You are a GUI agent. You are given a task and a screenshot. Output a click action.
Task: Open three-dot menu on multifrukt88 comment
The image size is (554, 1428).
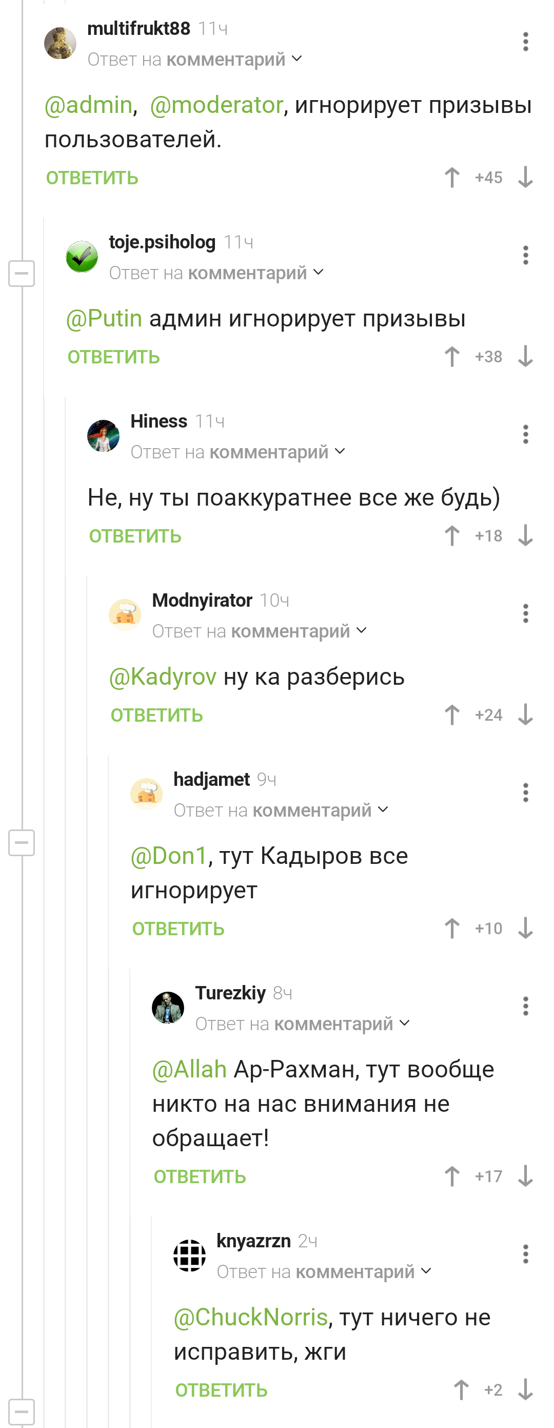pyautogui.click(x=525, y=42)
